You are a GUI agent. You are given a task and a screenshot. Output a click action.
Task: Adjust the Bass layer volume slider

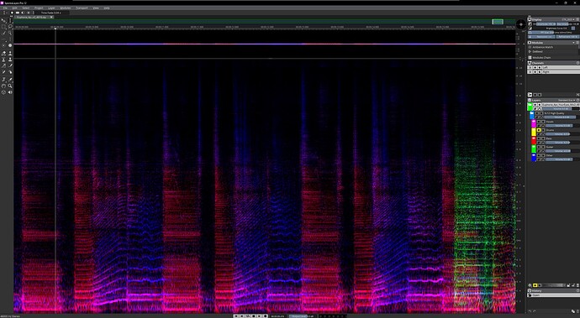(x=562, y=143)
